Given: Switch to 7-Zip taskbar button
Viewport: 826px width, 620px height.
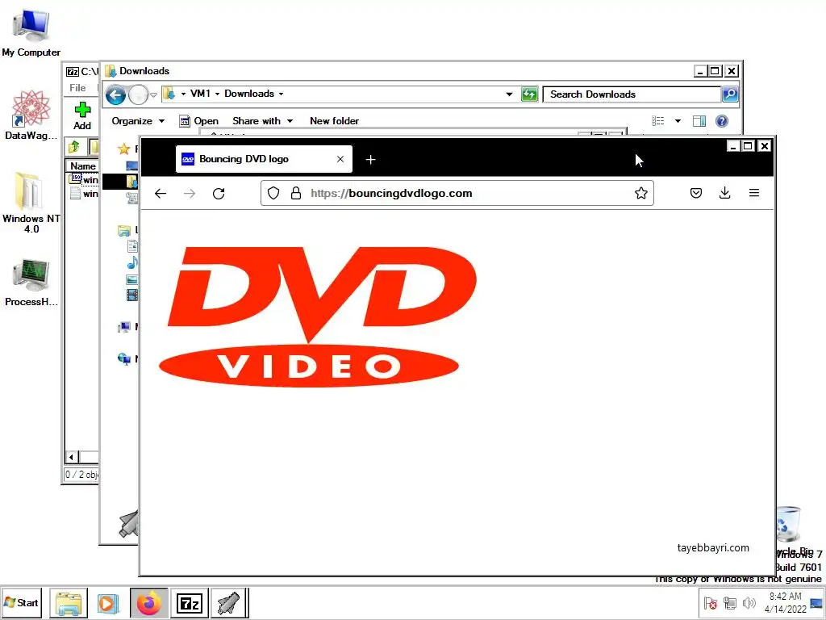Looking at the screenshot, I should [189, 603].
